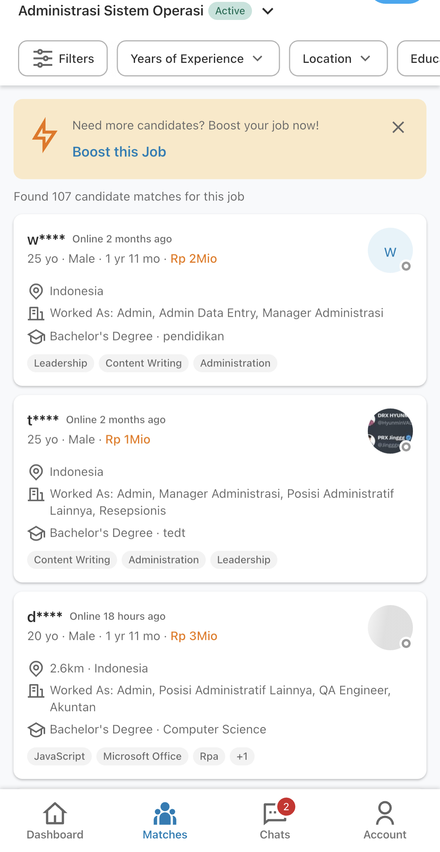Tap the orange lightning boost icon

point(44,135)
